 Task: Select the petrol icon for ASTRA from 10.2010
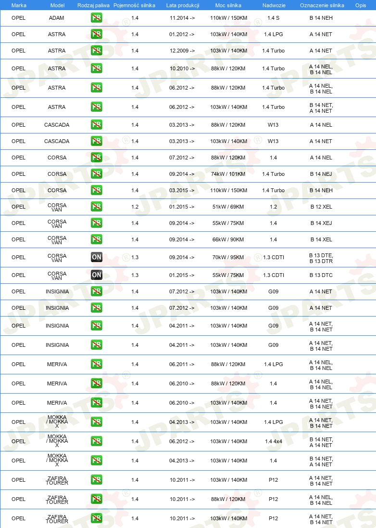point(97,68)
